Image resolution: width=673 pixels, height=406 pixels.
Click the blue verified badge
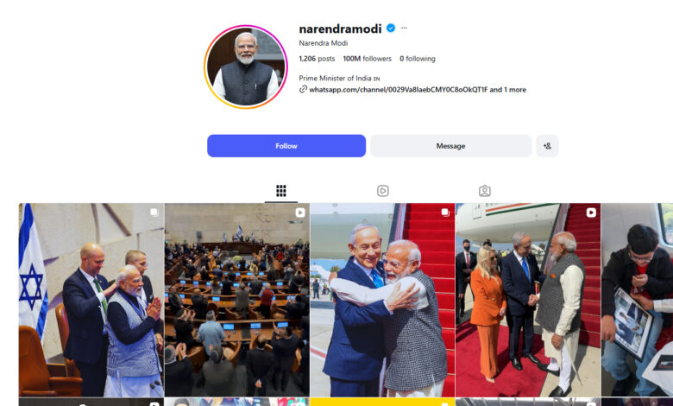[391, 29]
